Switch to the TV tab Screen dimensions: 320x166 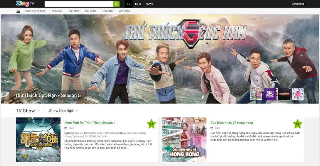(x=129, y=4)
